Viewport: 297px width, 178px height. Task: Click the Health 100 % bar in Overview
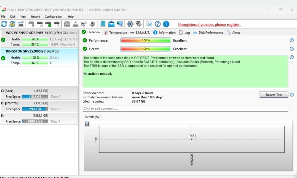pos(146,49)
